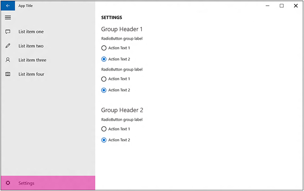Toggle the hamburger menu icon
Viewport: 304px width, 191px height.
pyautogui.click(x=8, y=17)
